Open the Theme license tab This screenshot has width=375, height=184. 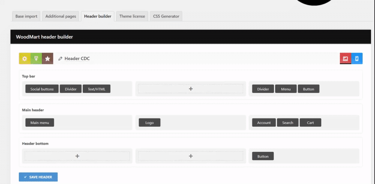point(132,16)
